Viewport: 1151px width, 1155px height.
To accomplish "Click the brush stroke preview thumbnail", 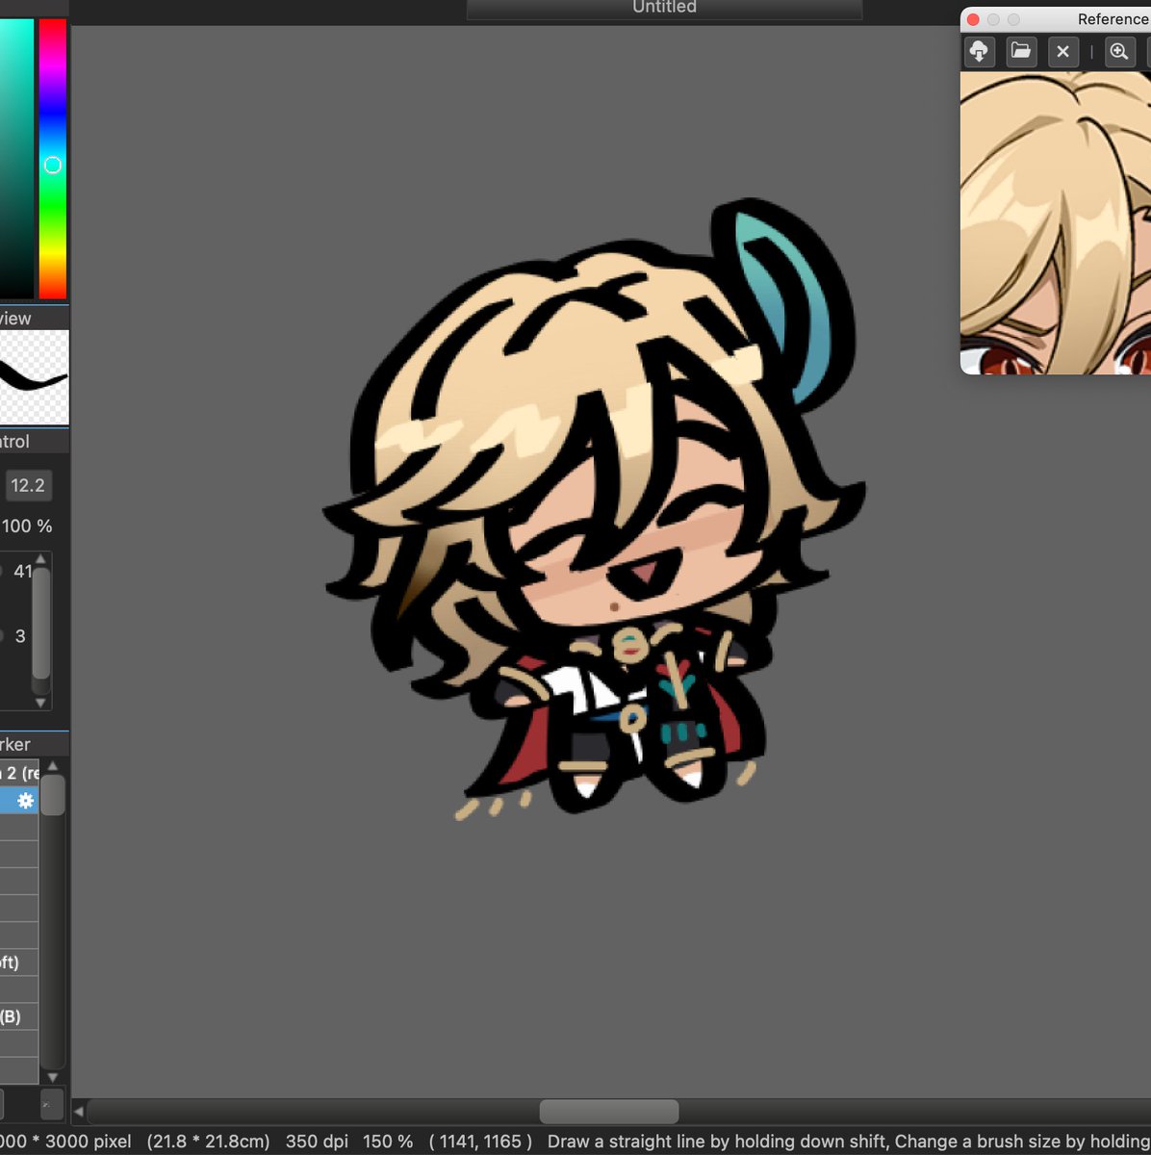I will point(34,377).
